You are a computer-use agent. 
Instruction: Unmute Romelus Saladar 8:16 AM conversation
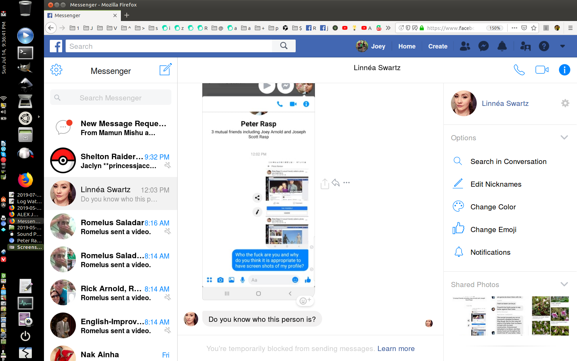click(168, 231)
